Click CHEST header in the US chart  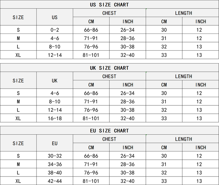point(109,13)
